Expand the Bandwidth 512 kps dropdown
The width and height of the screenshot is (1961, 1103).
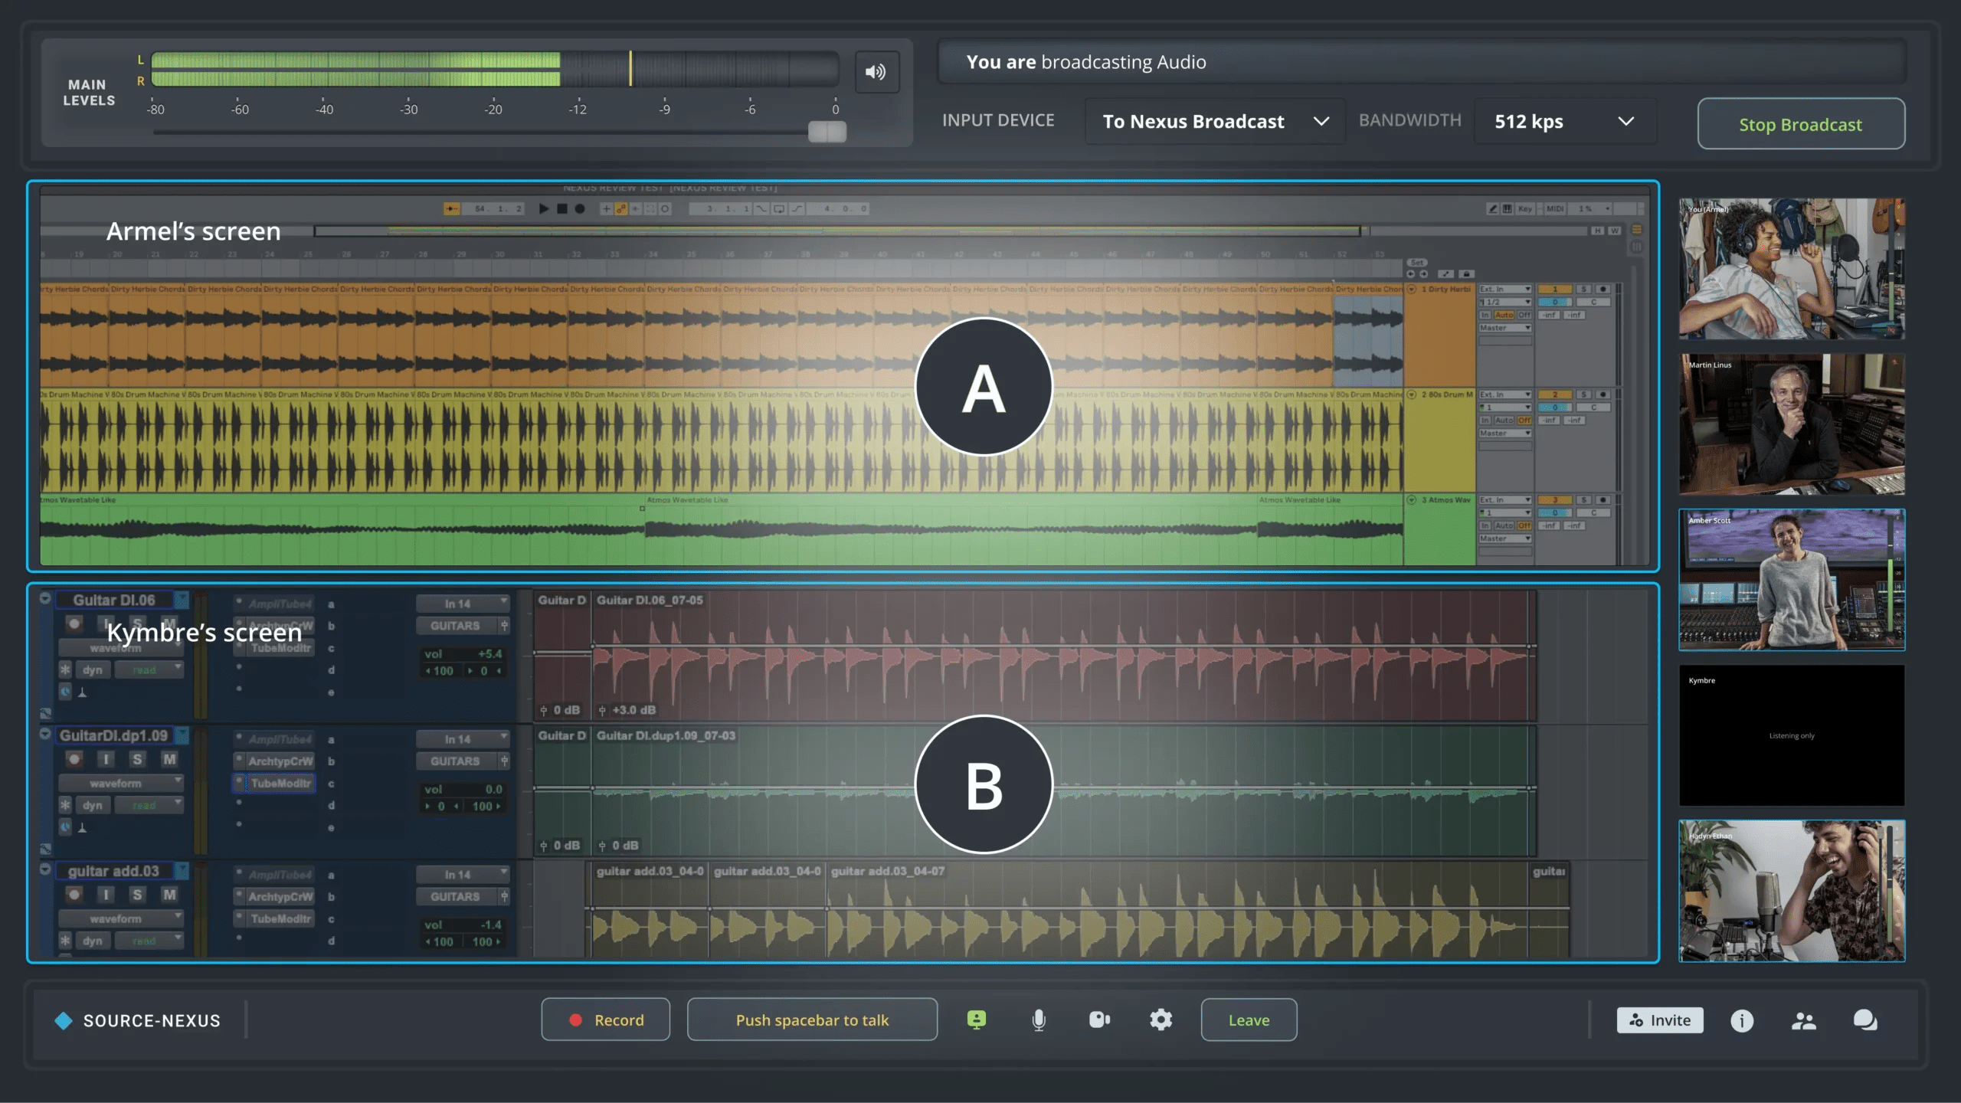click(1563, 122)
